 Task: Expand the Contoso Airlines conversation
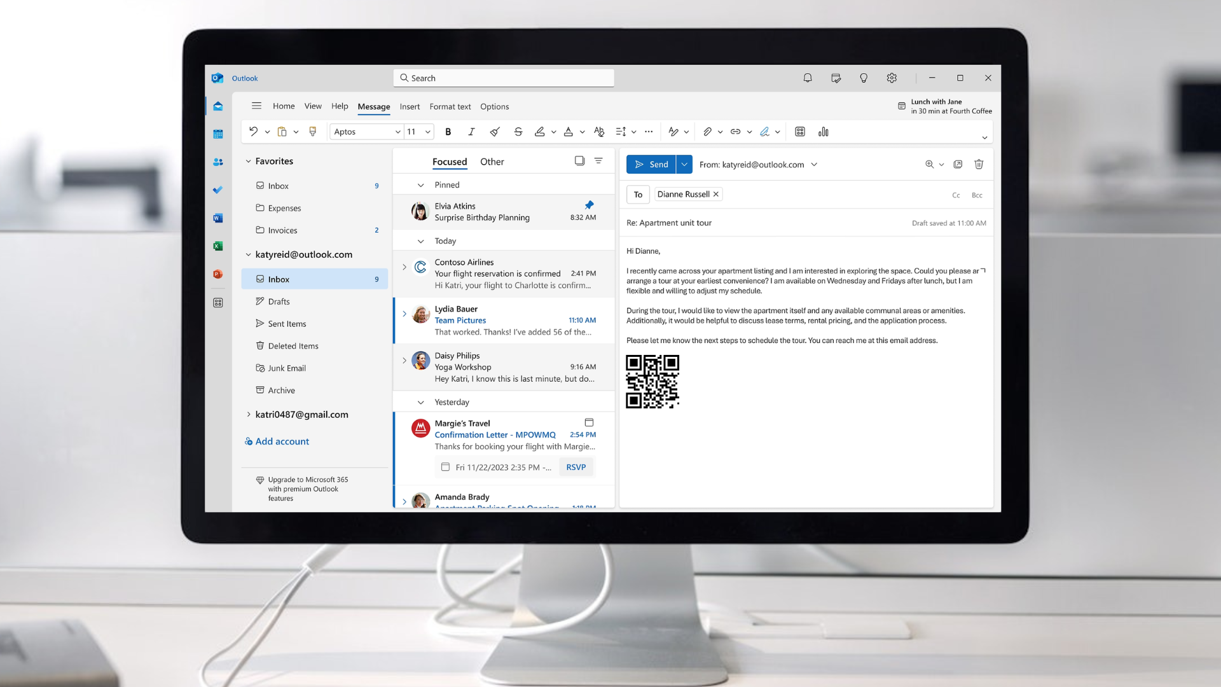point(404,267)
